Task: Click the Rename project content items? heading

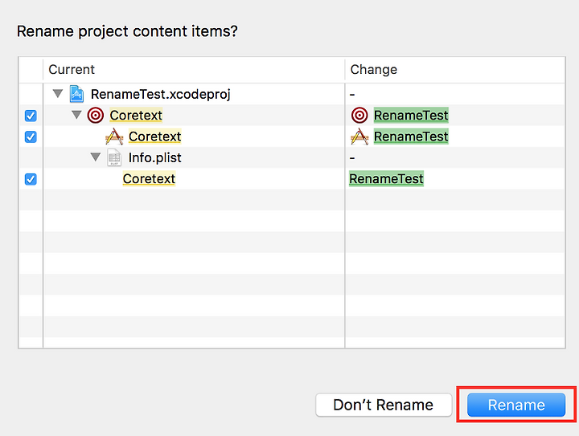Action: click(x=127, y=31)
